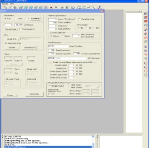Click the third red icon in right sidebar
Viewport: 150px width, 148px height.
click(146, 21)
